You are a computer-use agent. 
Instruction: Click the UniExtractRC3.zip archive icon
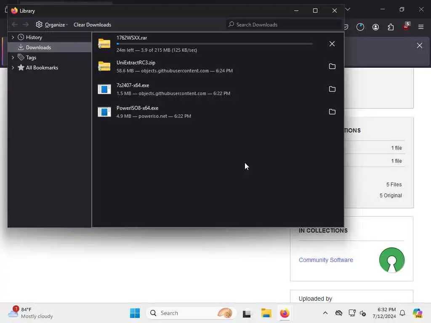click(x=104, y=66)
